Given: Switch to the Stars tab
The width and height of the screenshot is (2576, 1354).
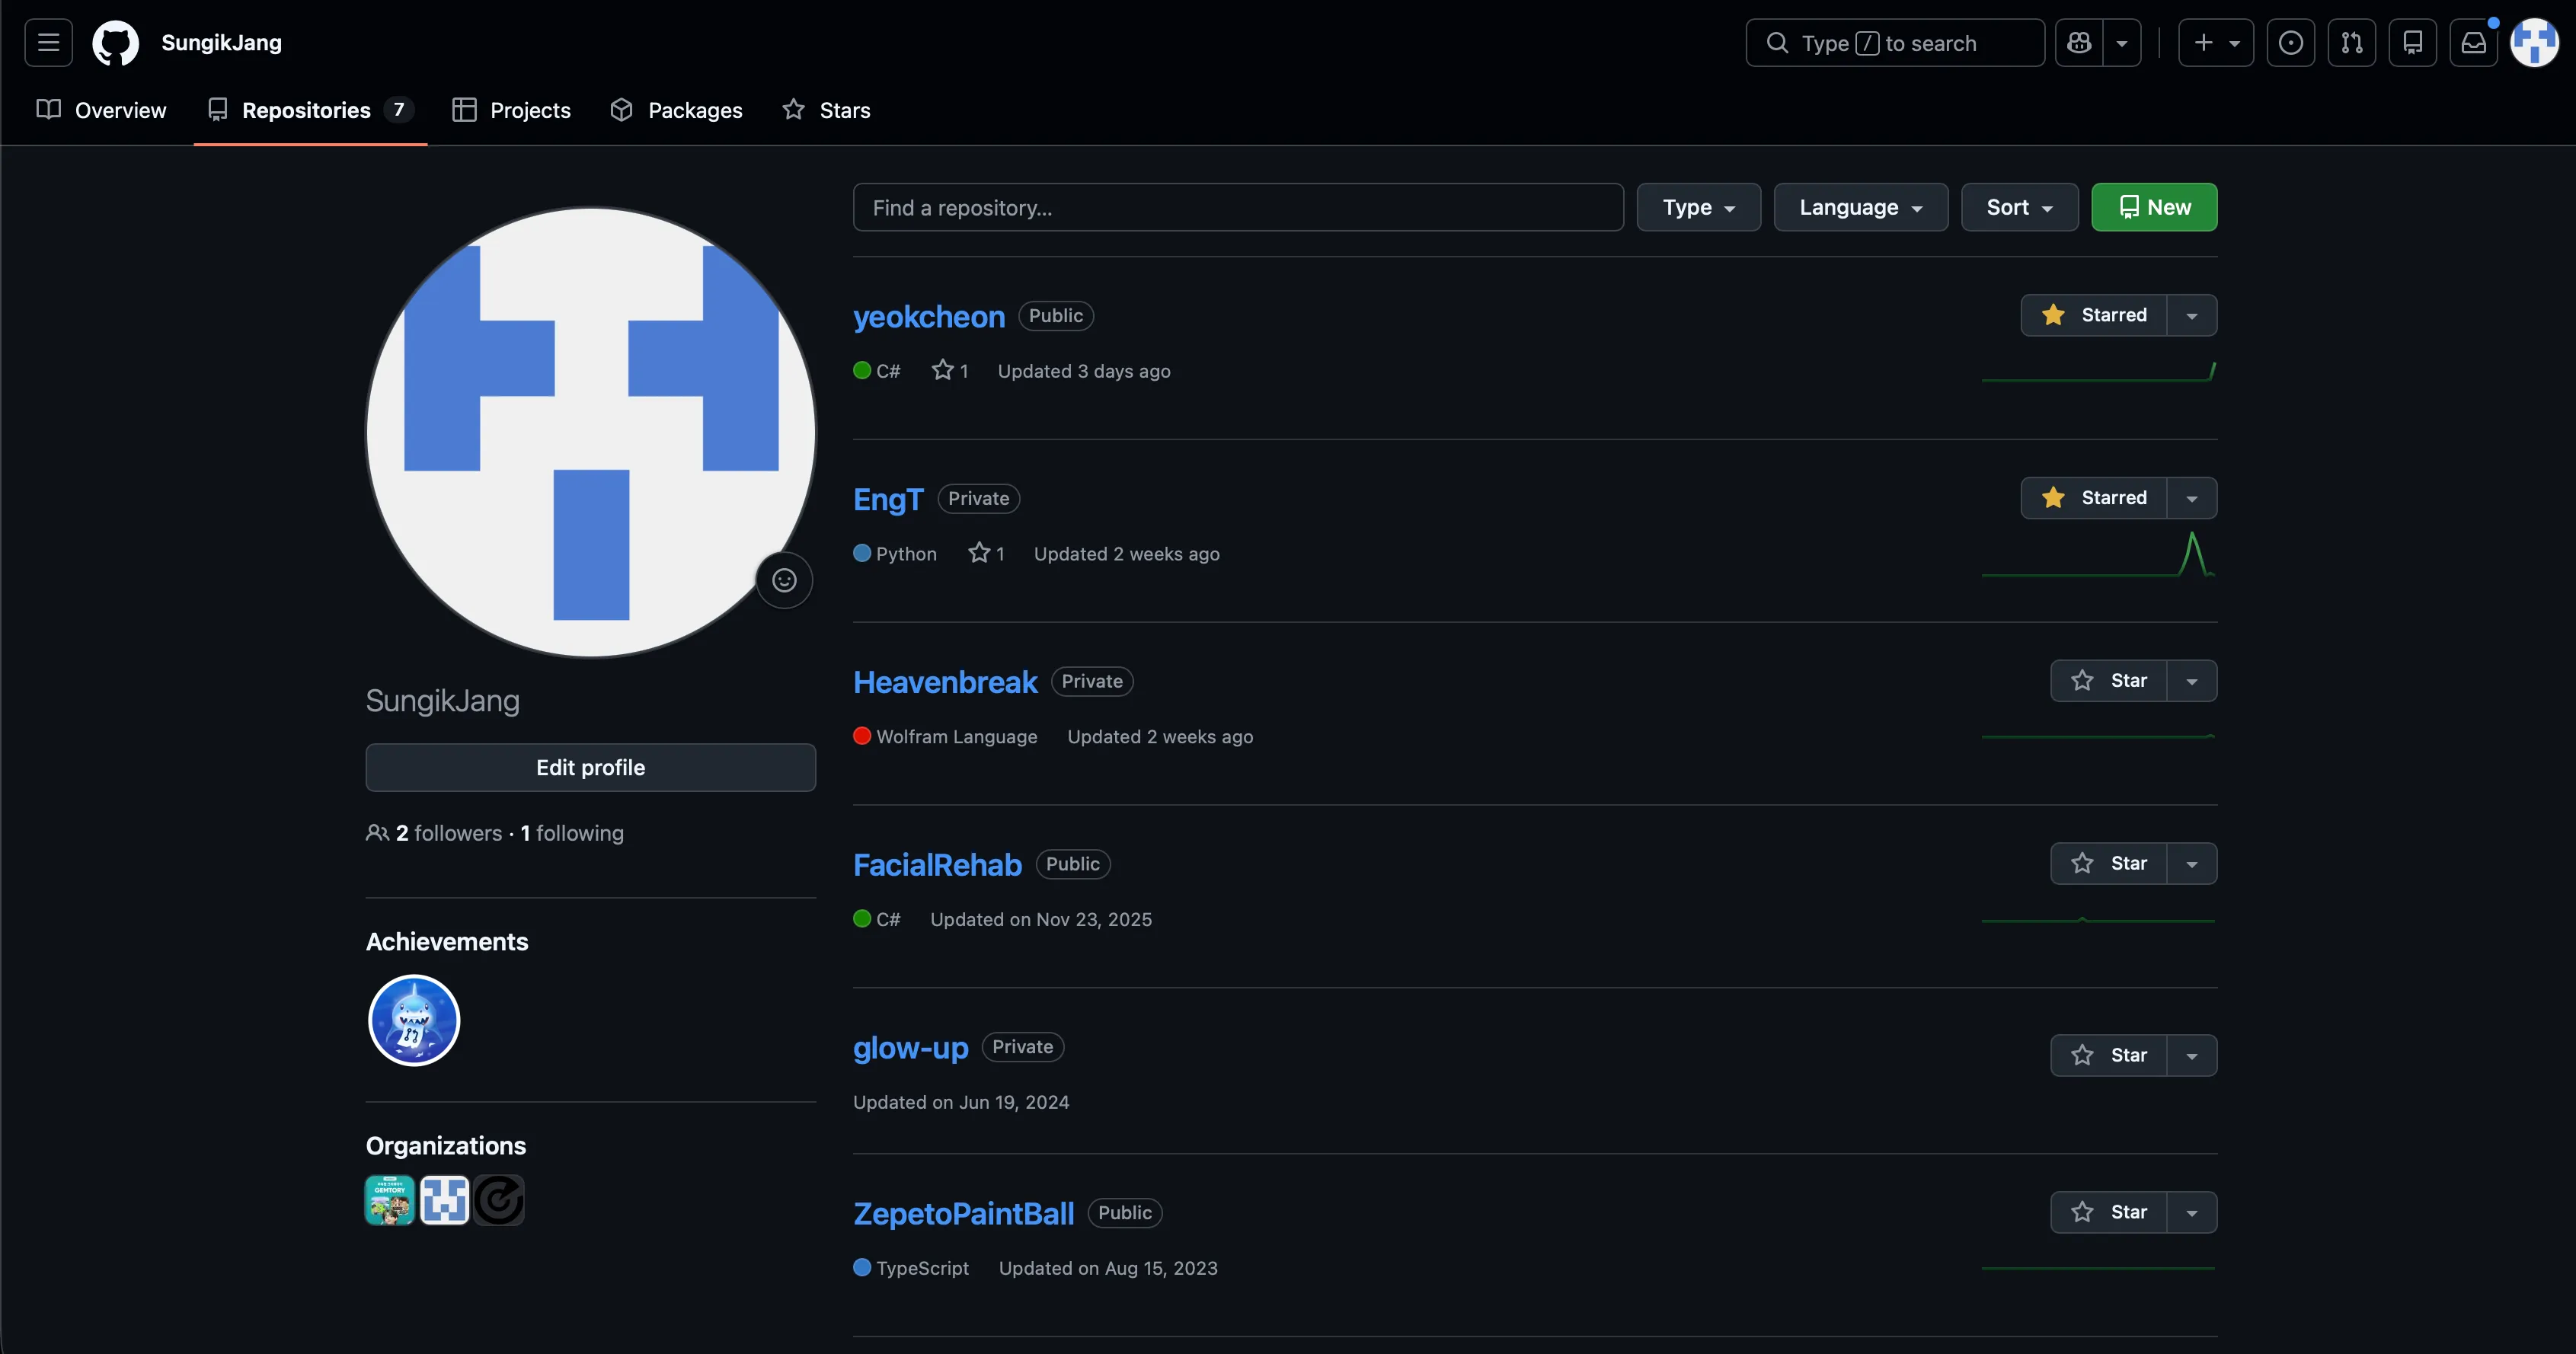Looking at the screenshot, I should [827, 110].
